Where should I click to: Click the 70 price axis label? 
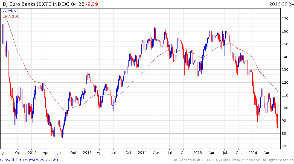click(x=284, y=146)
